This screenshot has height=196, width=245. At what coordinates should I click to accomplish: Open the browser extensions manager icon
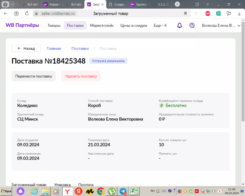pos(229,14)
